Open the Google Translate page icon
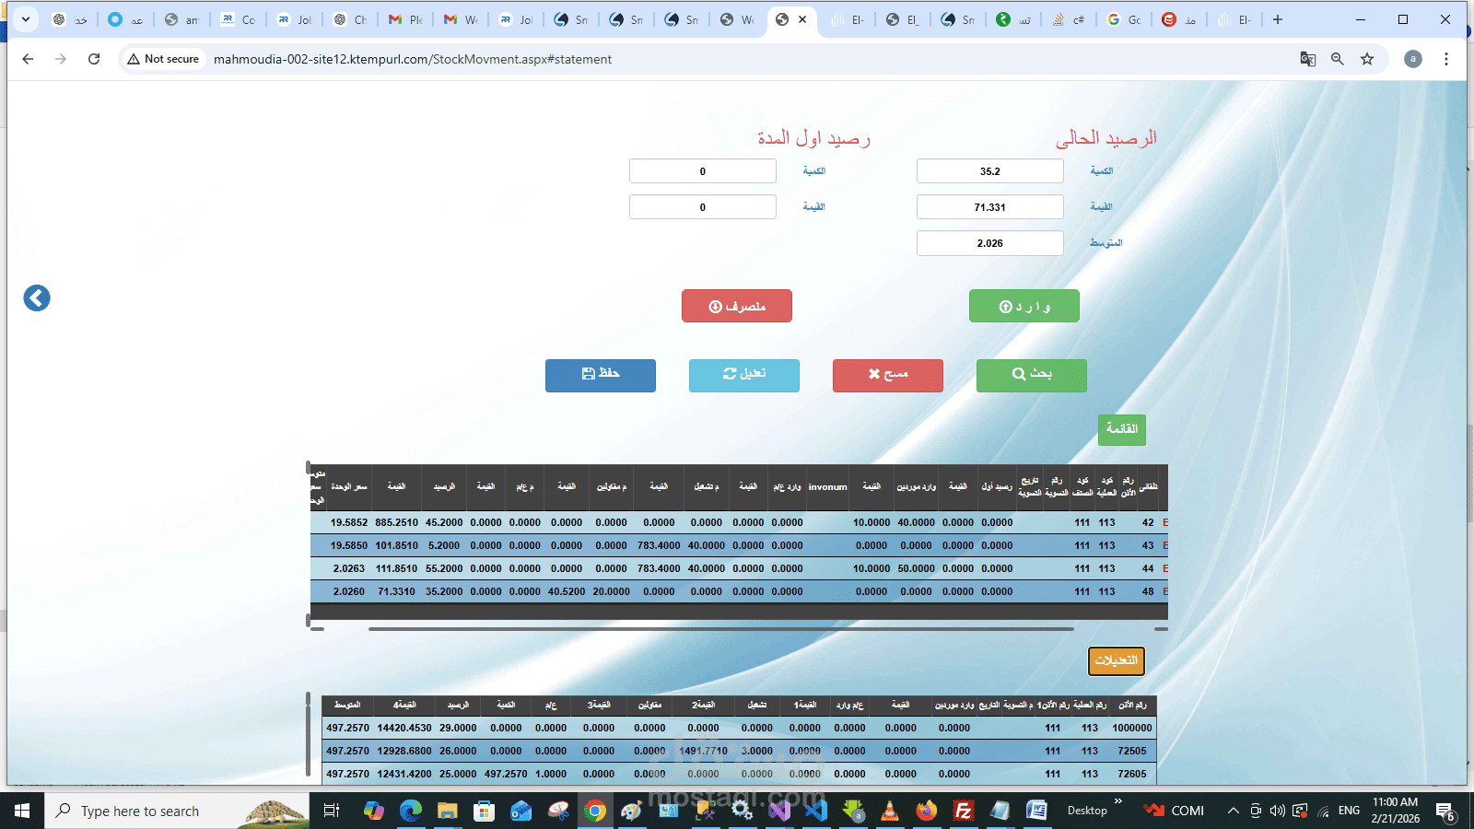 coord(1307,59)
